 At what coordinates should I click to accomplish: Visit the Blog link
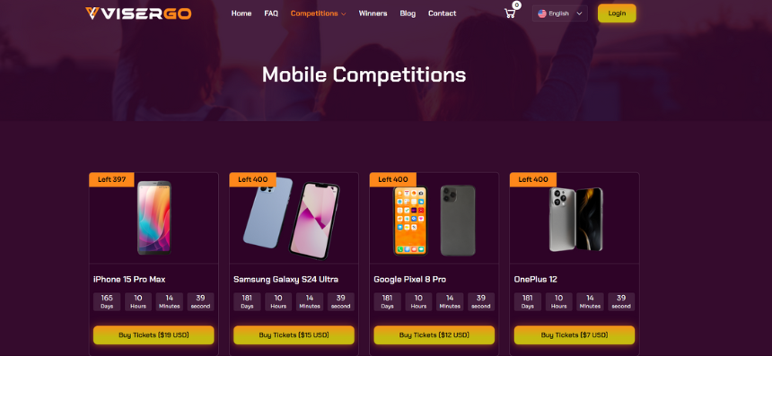[408, 13]
